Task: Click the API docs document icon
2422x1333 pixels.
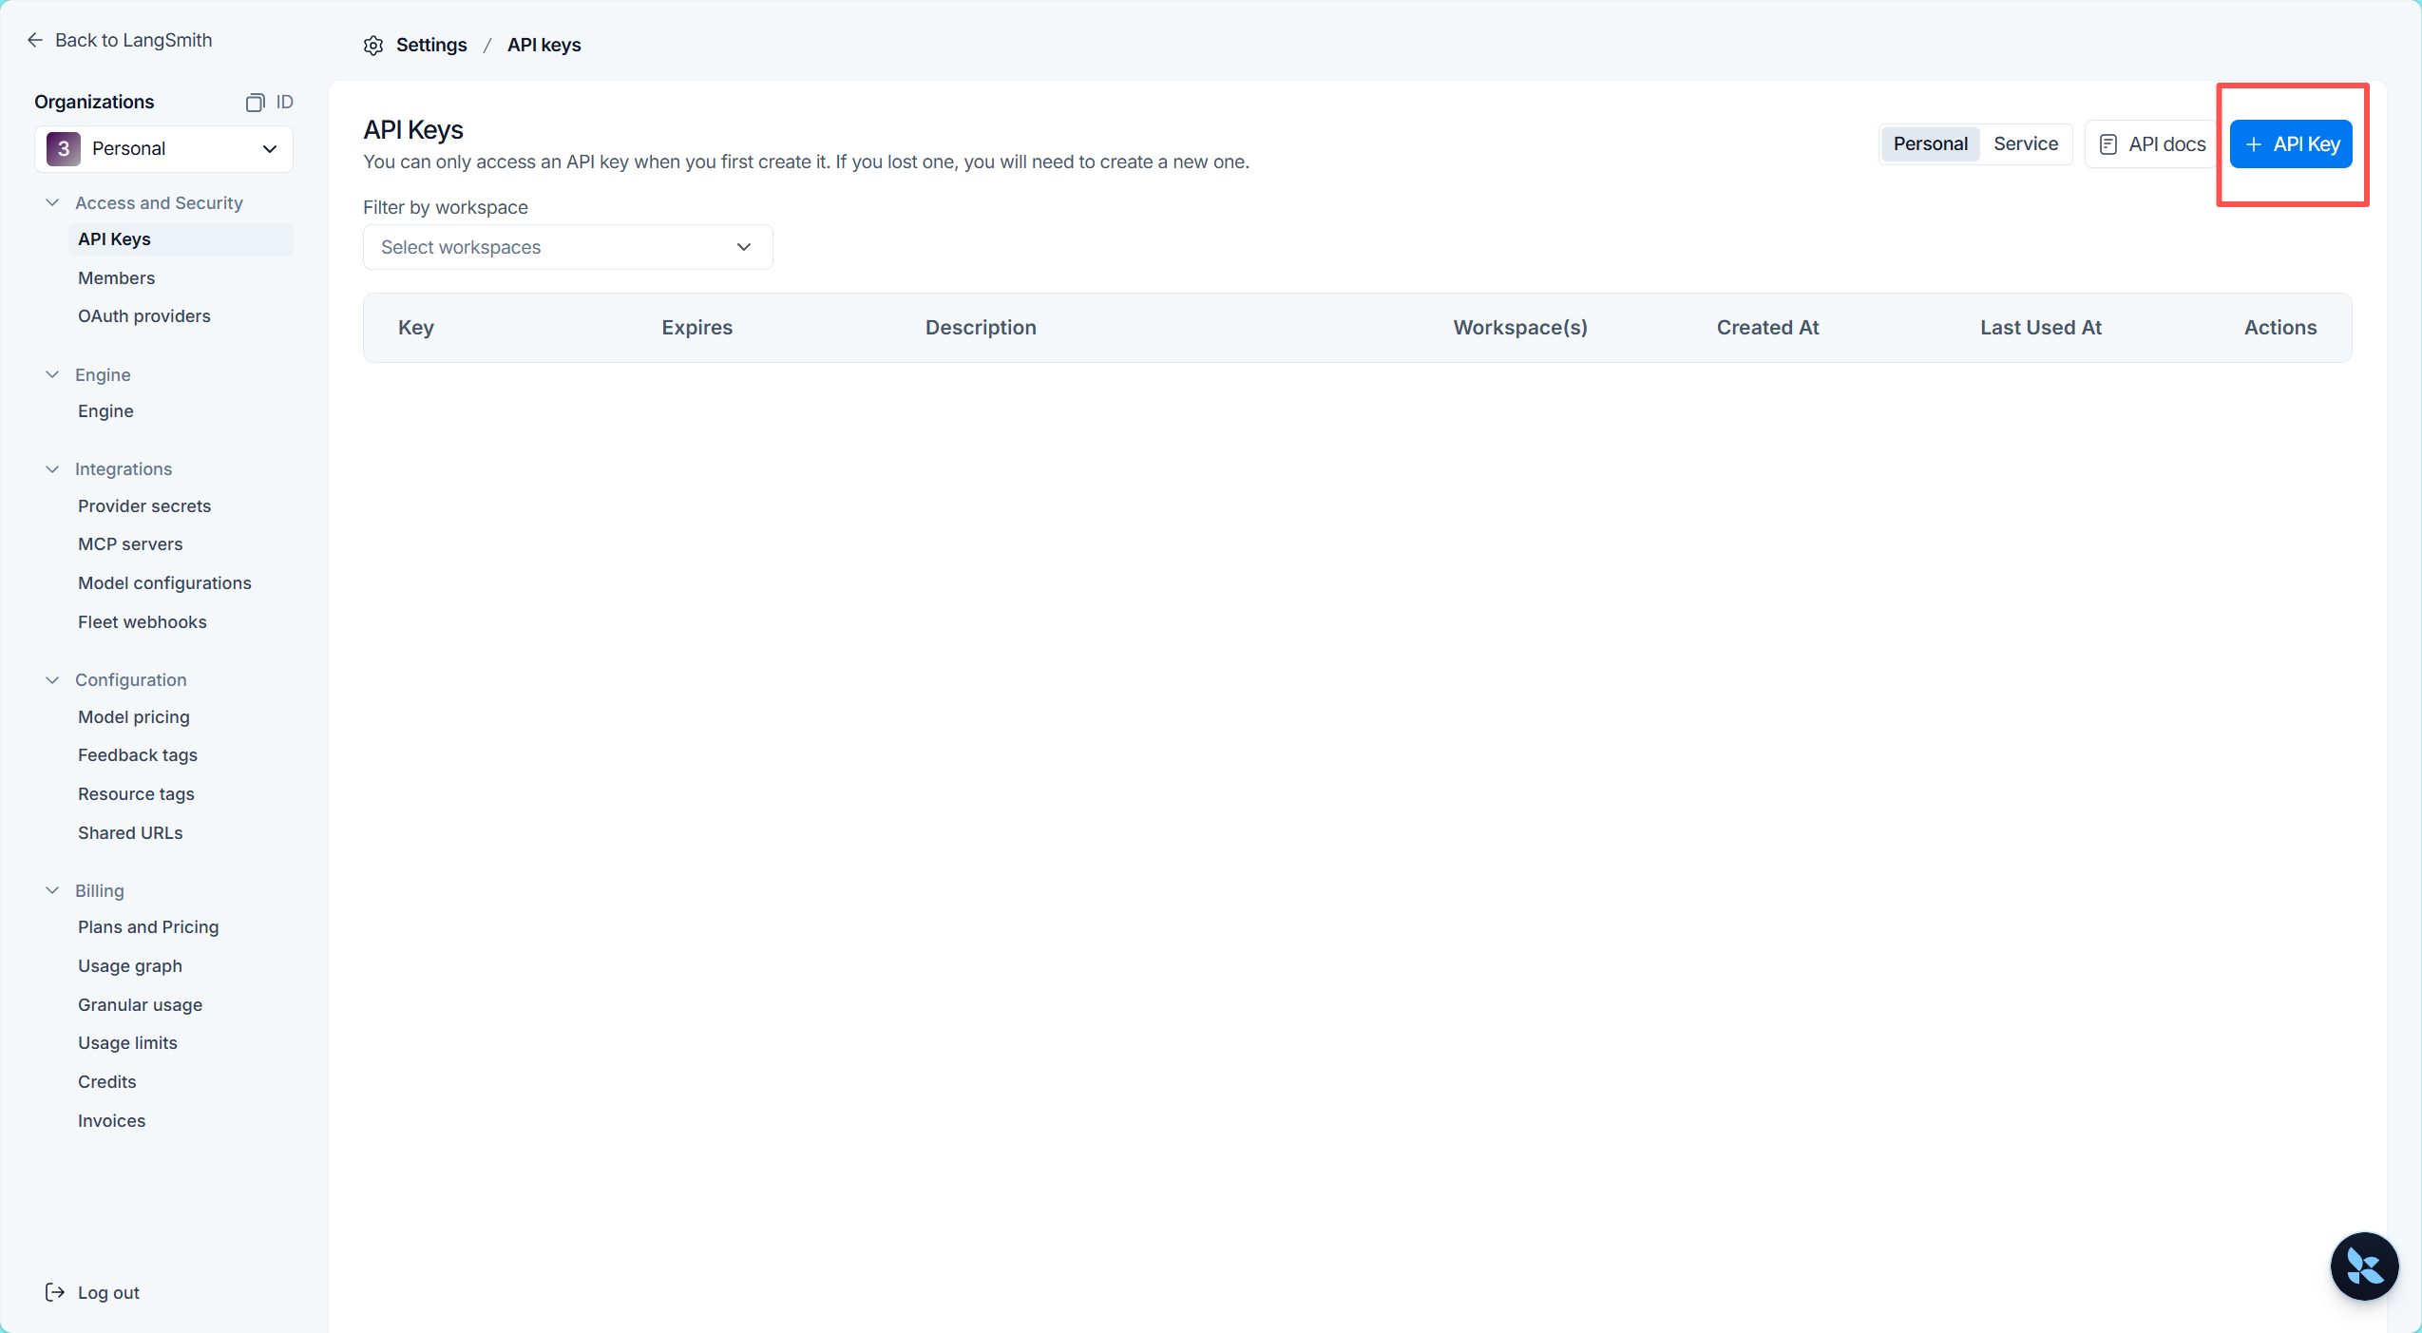Action: point(2107,144)
